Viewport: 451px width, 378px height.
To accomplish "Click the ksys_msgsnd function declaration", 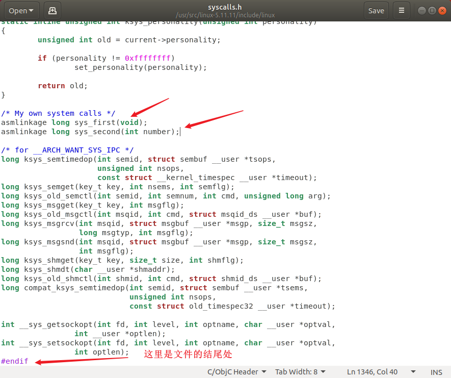I will 159,242.
